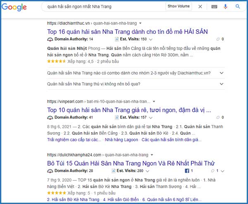Clear the search query with X

point(200,7)
